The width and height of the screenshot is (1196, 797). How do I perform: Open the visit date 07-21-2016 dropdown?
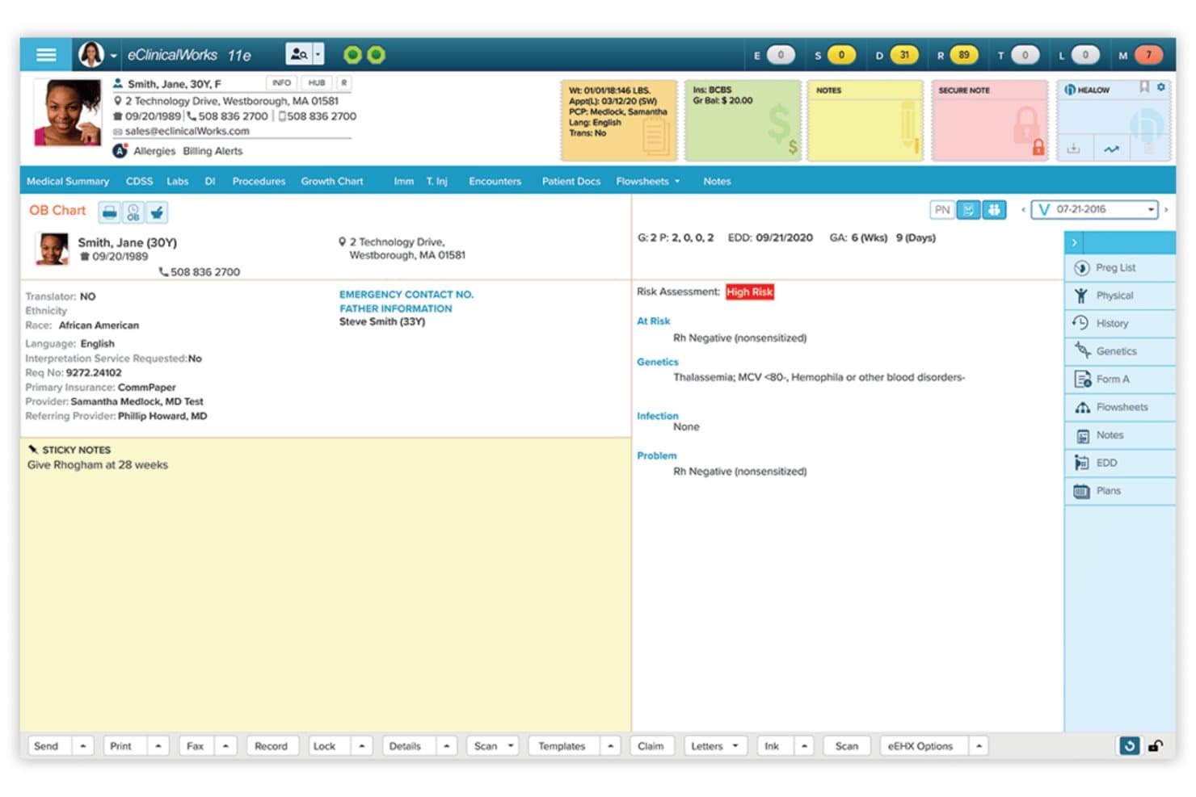click(1095, 210)
